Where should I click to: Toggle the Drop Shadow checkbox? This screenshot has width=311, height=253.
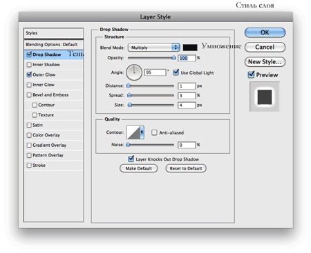point(29,54)
